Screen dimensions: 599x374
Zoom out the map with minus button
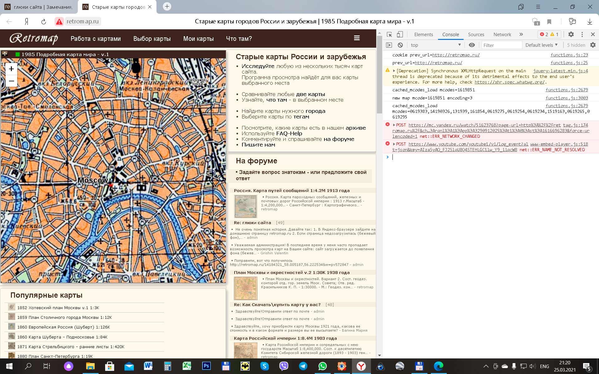[x=12, y=81]
